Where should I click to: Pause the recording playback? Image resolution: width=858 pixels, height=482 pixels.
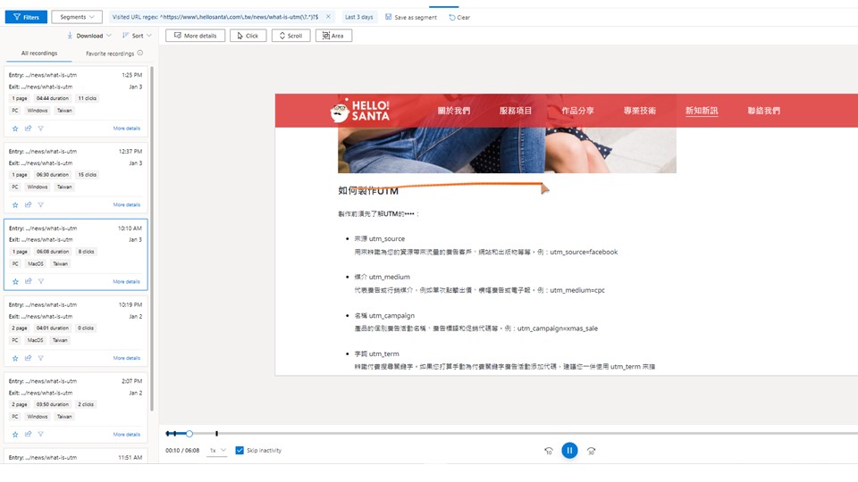(x=569, y=450)
